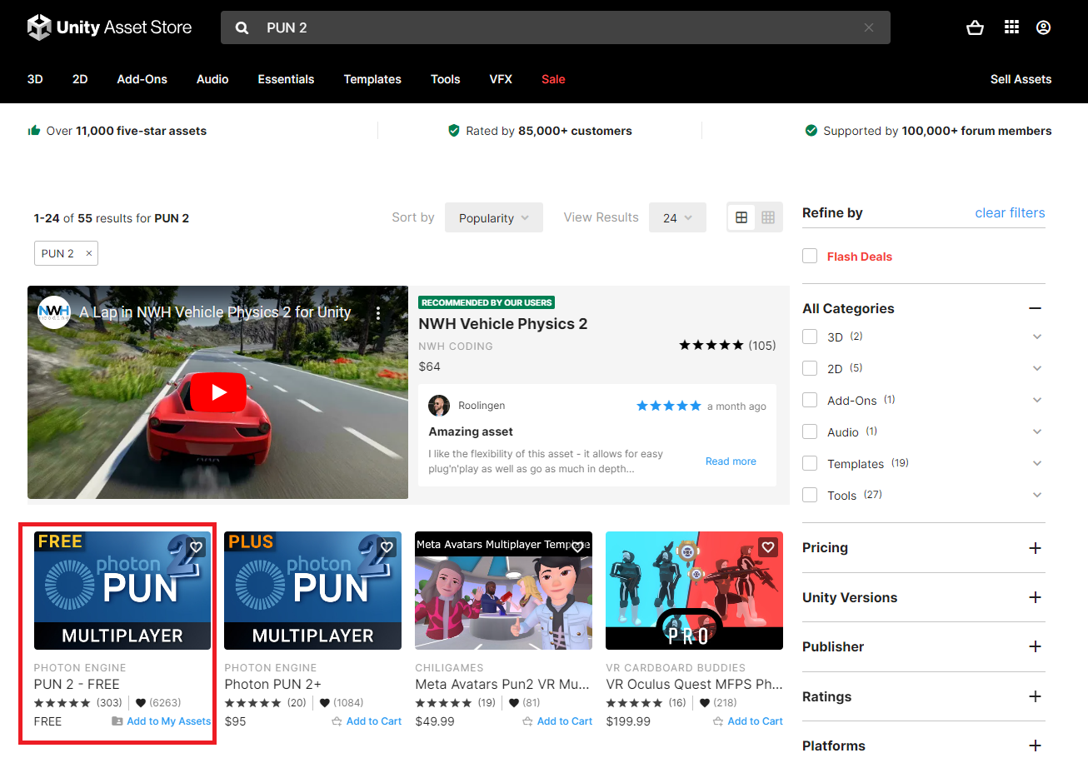Check the 2D category checkbox
The height and width of the screenshot is (763, 1088).
click(x=810, y=368)
